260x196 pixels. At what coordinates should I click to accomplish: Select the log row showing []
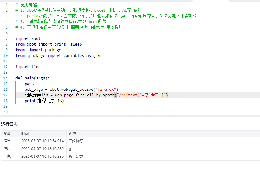click(70, 149)
